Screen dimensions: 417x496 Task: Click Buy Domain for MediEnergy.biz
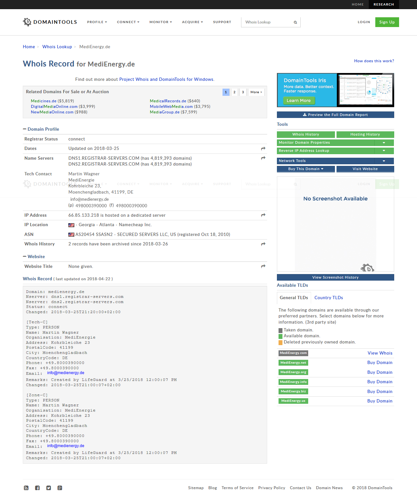(x=380, y=392)
